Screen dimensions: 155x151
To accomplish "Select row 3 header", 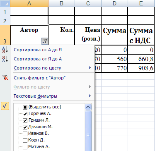I will 5,35.
